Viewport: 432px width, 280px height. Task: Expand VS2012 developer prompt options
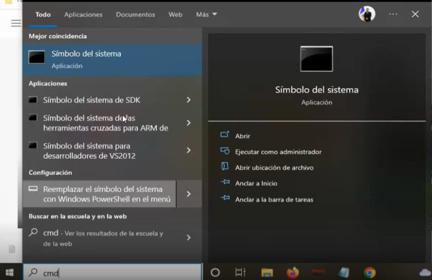189,150
